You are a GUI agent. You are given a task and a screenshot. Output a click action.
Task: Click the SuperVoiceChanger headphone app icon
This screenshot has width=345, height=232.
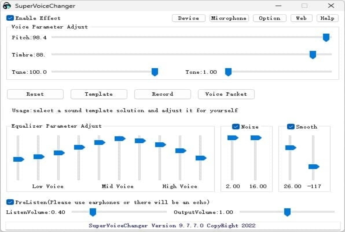coord(7,6)
